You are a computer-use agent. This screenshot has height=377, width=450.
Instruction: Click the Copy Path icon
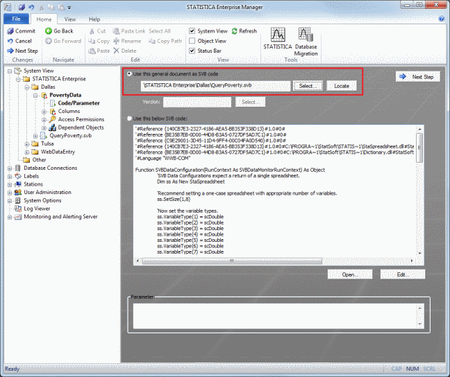pyautogui.click(x=152, y=41)
